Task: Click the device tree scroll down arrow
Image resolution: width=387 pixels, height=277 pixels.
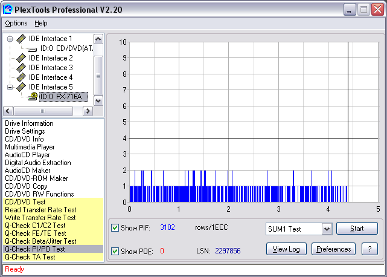Action: click(x=98, y=100)
